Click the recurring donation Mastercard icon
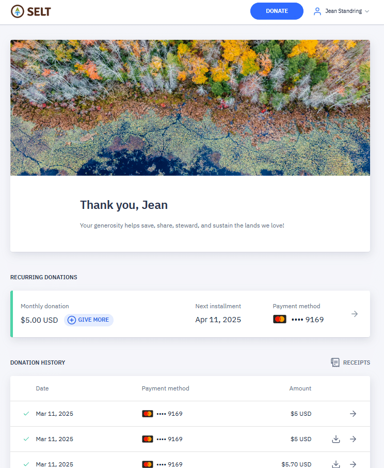Screen dimensions: 384x468 (x=280, y=319)
